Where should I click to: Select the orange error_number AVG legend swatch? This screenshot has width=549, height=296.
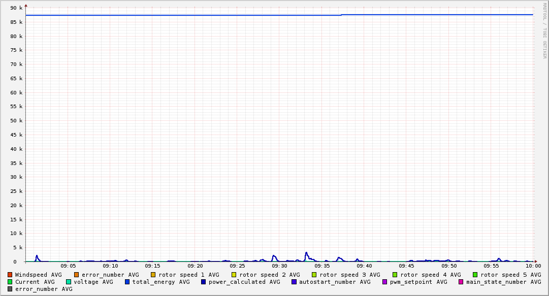click(x=77, y=275)
